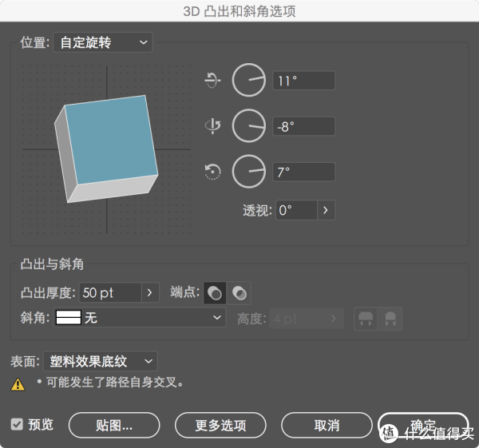Image resolution: width=479 pixels, height=448 pixels.
Task: Open the 表面 塑料效果底纹 dropdown
Action: (x=101, y=361)
